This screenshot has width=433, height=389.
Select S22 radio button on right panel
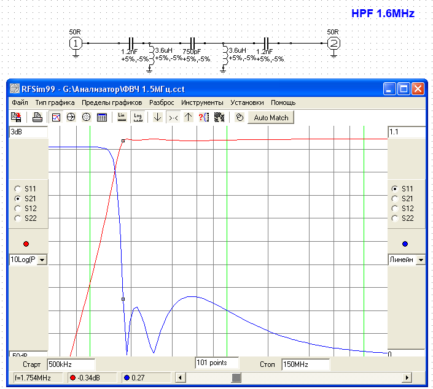(x=395, y=218)
